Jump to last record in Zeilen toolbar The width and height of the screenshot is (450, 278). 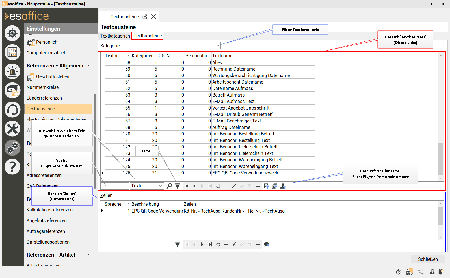click(x=210, y=244)
